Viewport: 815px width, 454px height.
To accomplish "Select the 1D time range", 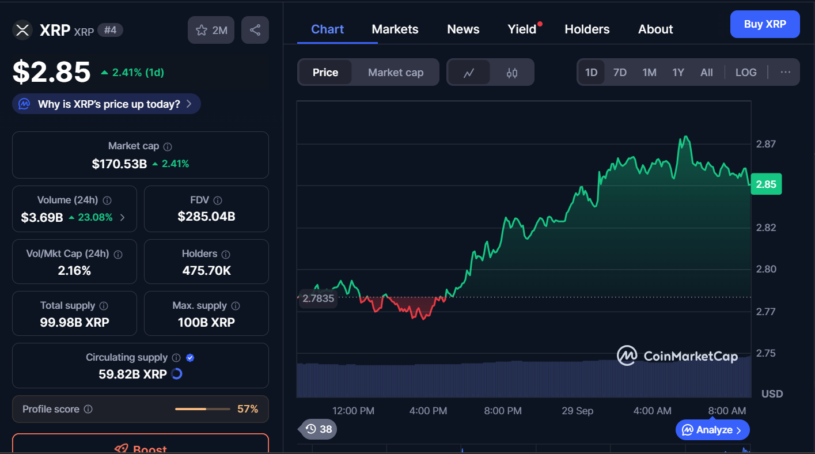I will [x=592, y=73].
